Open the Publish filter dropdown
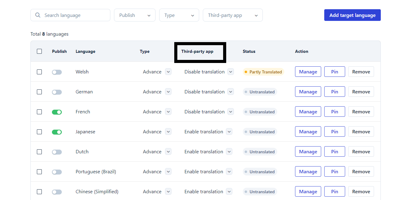This screenshot has height=200, width=402. [135, 15]
